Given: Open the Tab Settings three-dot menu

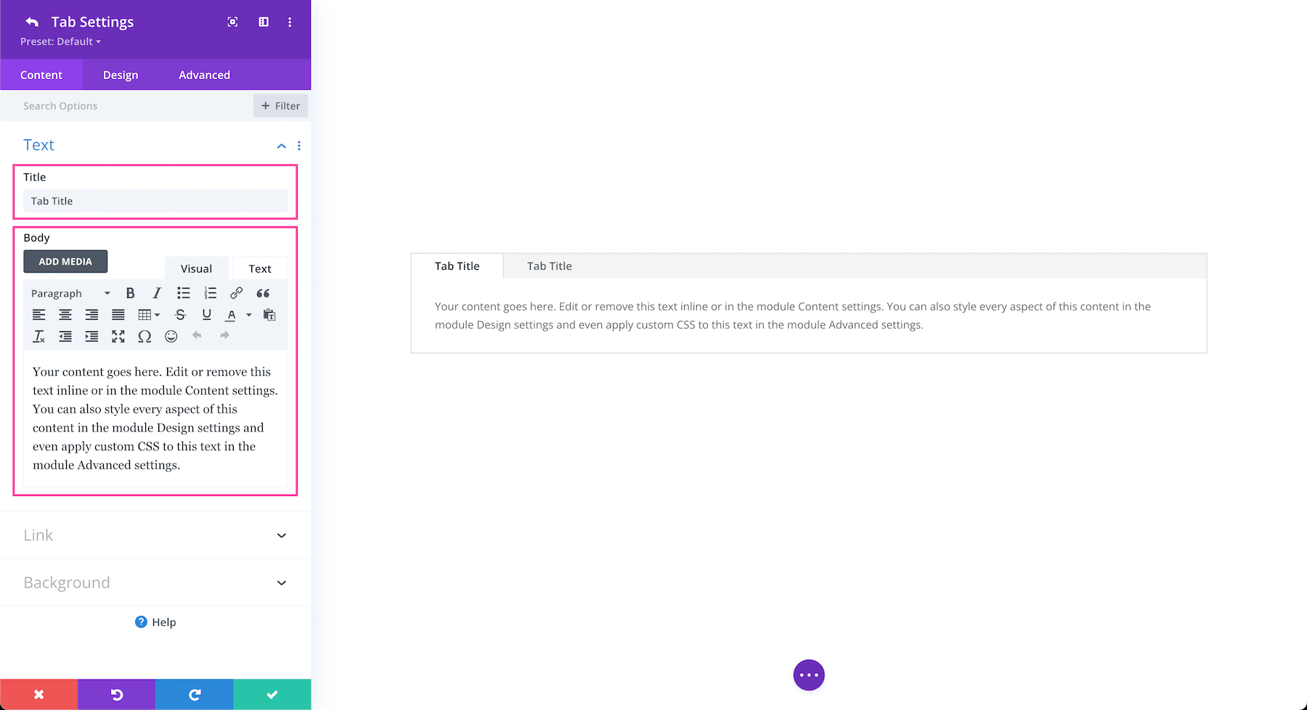Looking at the screenshot, I should pyautogui.click(x=290, y=22).
